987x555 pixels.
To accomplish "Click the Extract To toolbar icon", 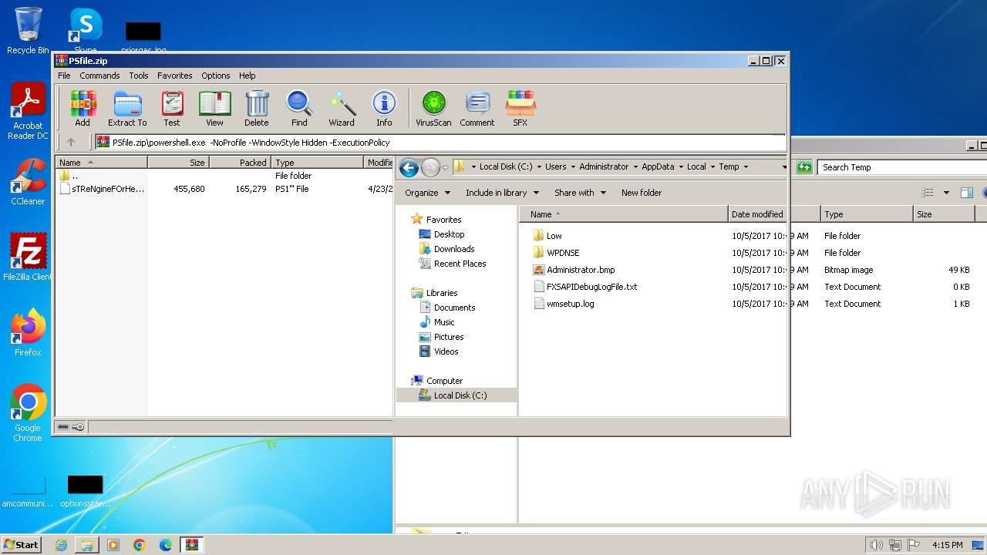I will coord(127,108).
